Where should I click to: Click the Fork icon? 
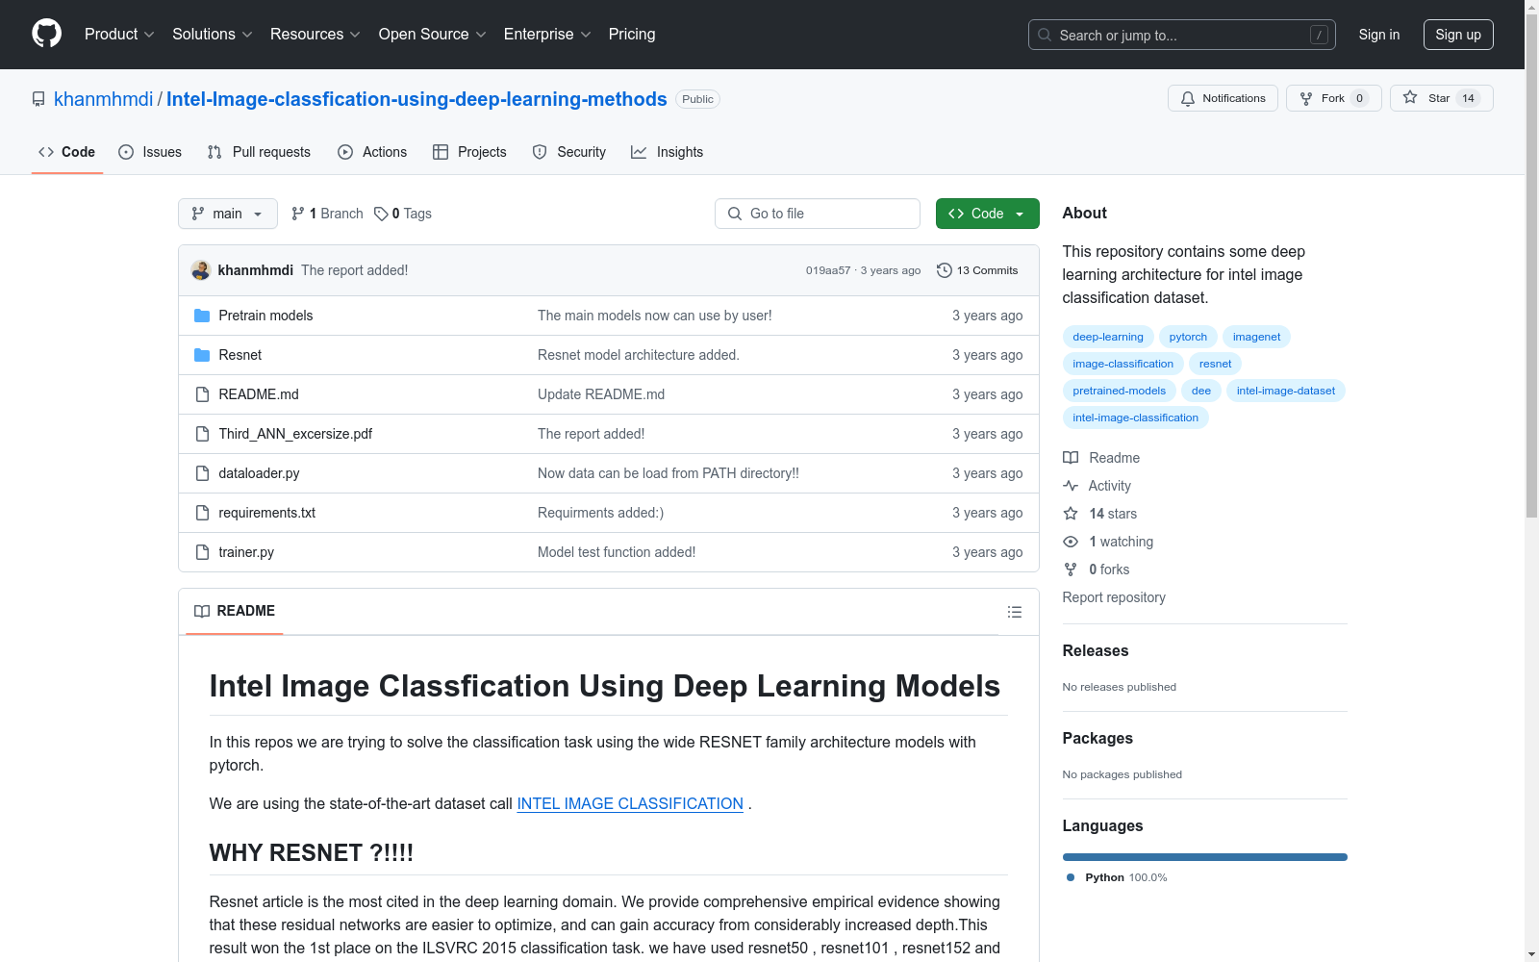1306,98
